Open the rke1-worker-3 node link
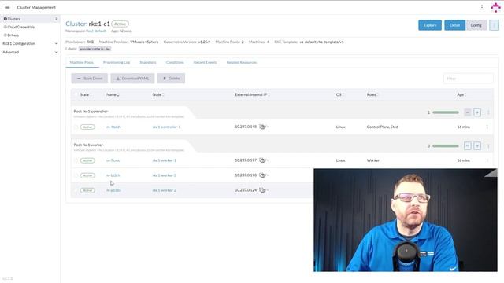 [x=165, y=175]
